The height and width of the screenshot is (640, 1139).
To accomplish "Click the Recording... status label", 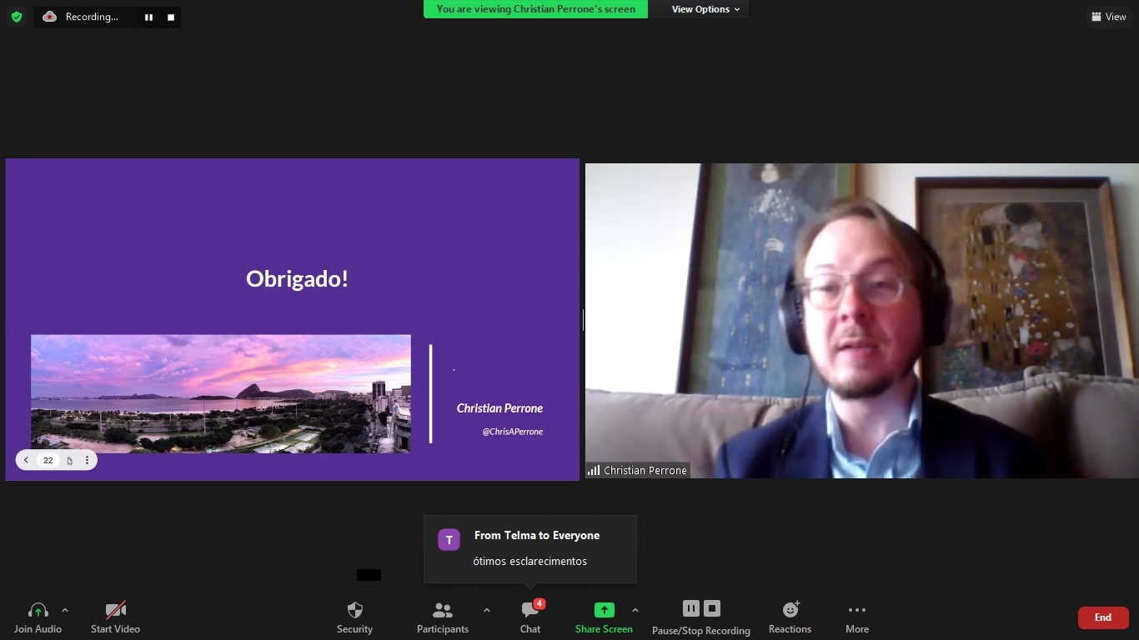I will click(x=92, y=17).
